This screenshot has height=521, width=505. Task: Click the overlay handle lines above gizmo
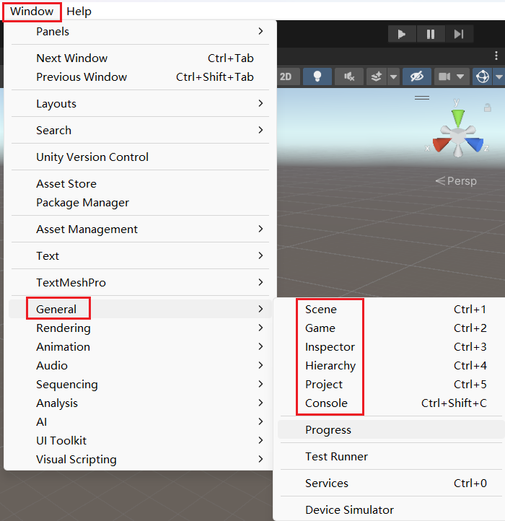pyautogui.click(x=422, y=97)
